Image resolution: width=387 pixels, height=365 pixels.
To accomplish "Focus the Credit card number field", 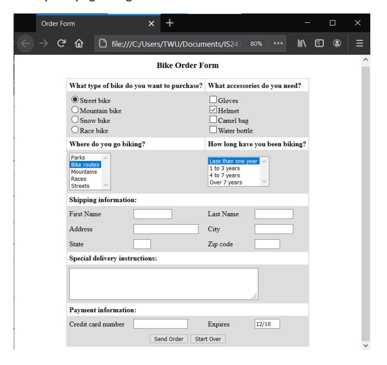I will [161, 324].
